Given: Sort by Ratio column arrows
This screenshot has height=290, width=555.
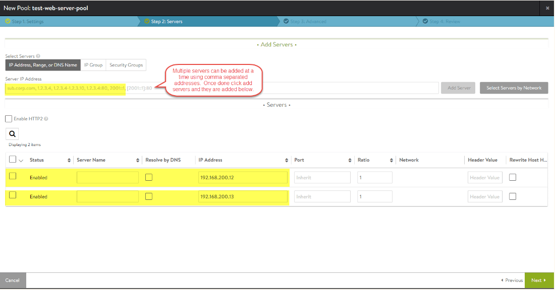Looking at the screenshot, I should tap(391, 161).
